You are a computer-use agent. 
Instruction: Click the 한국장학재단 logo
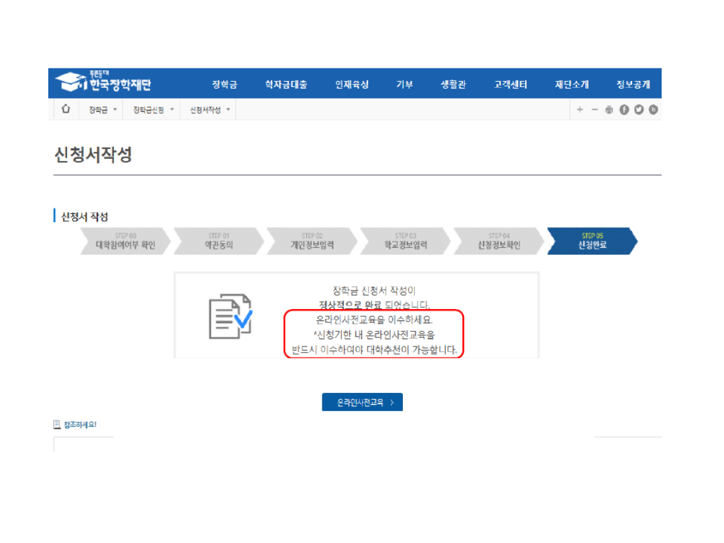click(x=104, y=83)
